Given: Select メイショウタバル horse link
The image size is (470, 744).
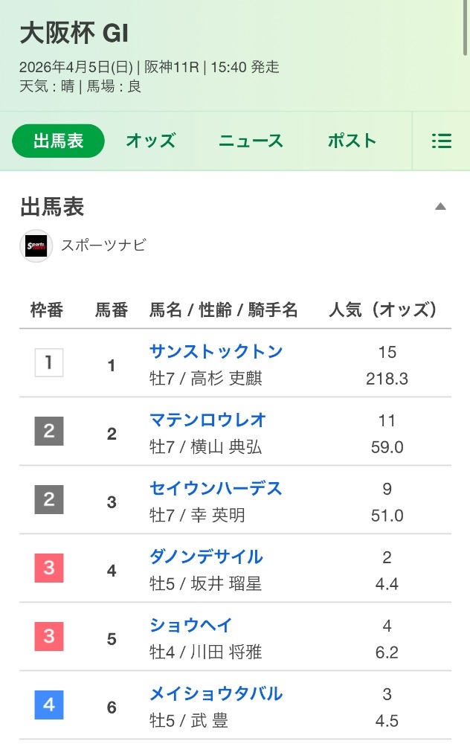Looking at the screenshot, I should click(x=216, y=693).
